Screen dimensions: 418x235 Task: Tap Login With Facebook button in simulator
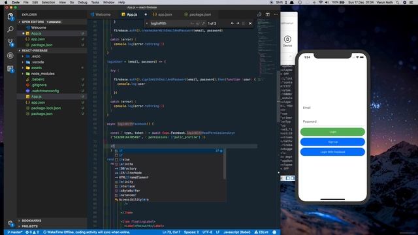tap(332, 152)
